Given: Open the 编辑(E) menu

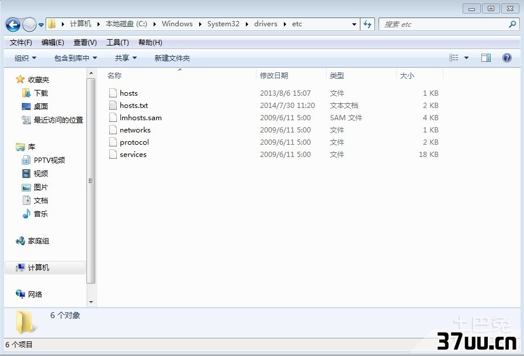Looking at the screenshot, I should (x=53, y=43).
